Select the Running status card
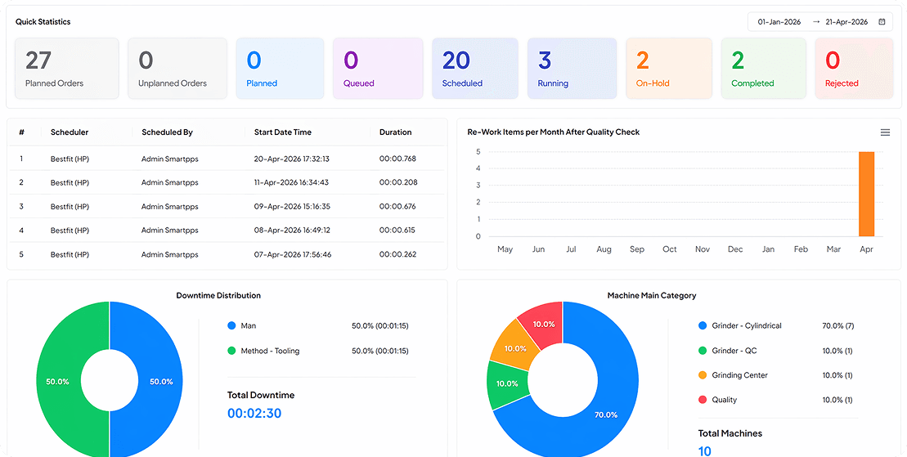 (571, 69)
